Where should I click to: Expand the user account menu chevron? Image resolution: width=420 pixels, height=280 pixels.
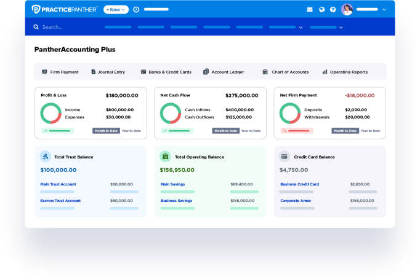pyautogui.click(x=385, y=10)
